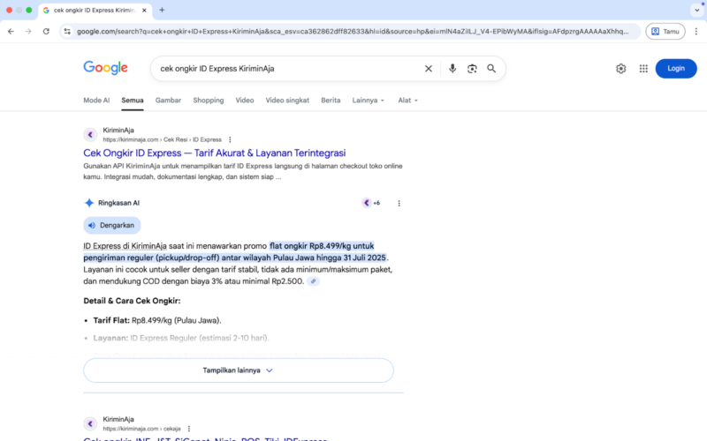Open the Tamu profile button

coord(665,31)
